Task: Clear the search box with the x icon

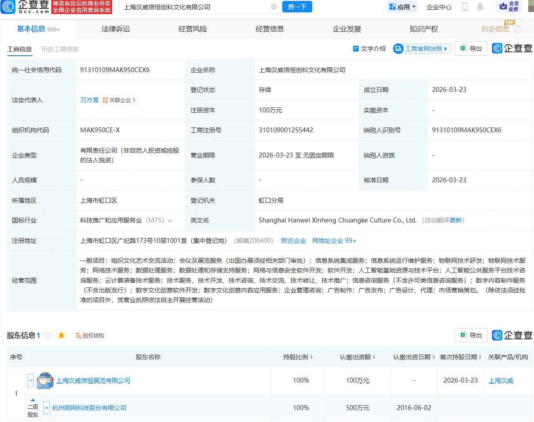Action: coord(274,7)
